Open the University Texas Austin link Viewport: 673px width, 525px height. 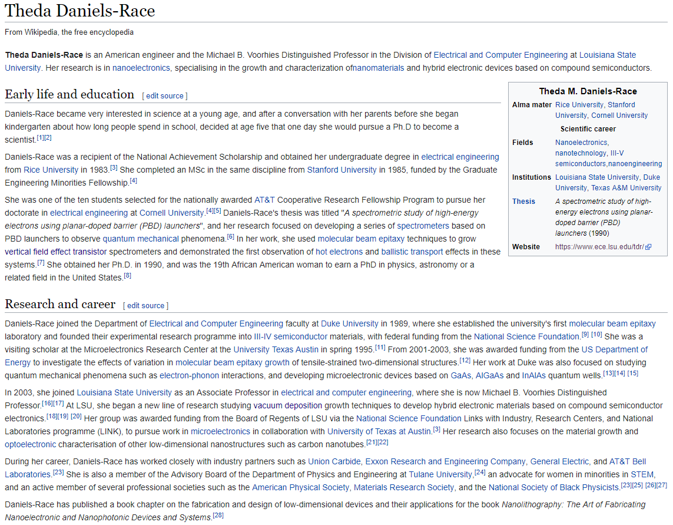pyautogui.click(x=276, y=349)
